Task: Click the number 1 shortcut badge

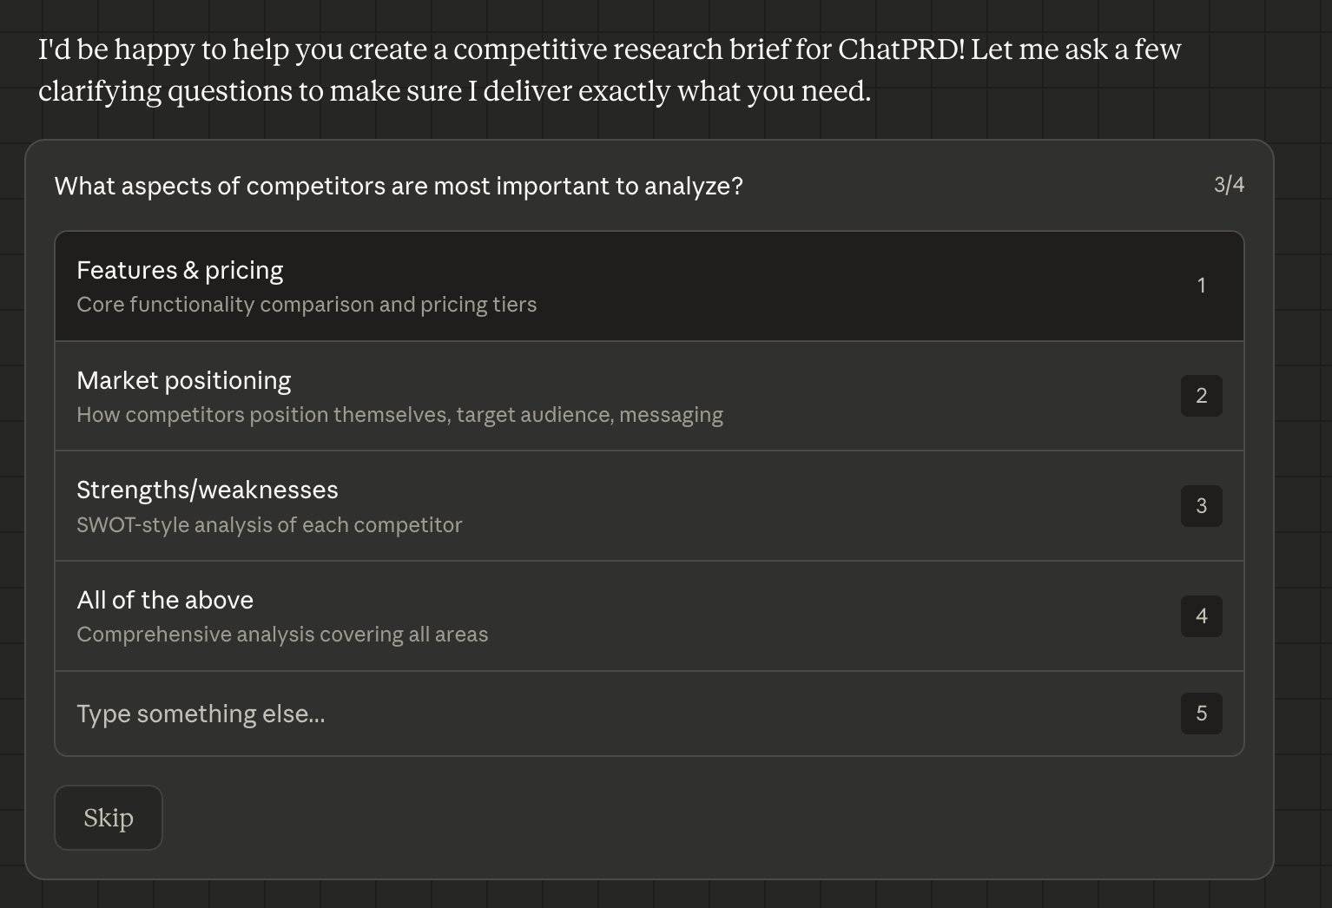Action: point(1201,286)
